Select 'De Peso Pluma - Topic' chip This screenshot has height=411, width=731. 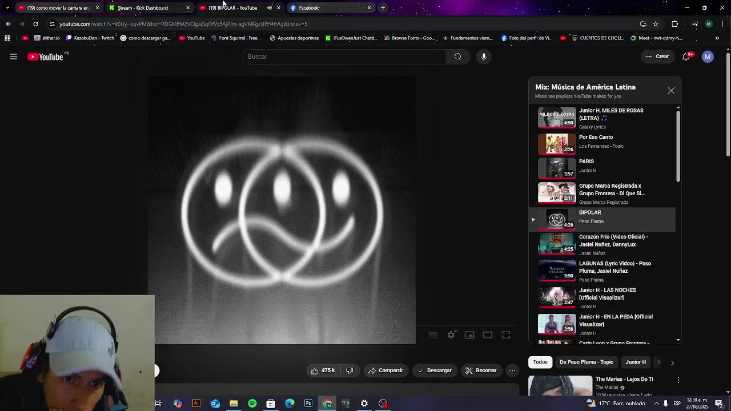click(587, 362)
